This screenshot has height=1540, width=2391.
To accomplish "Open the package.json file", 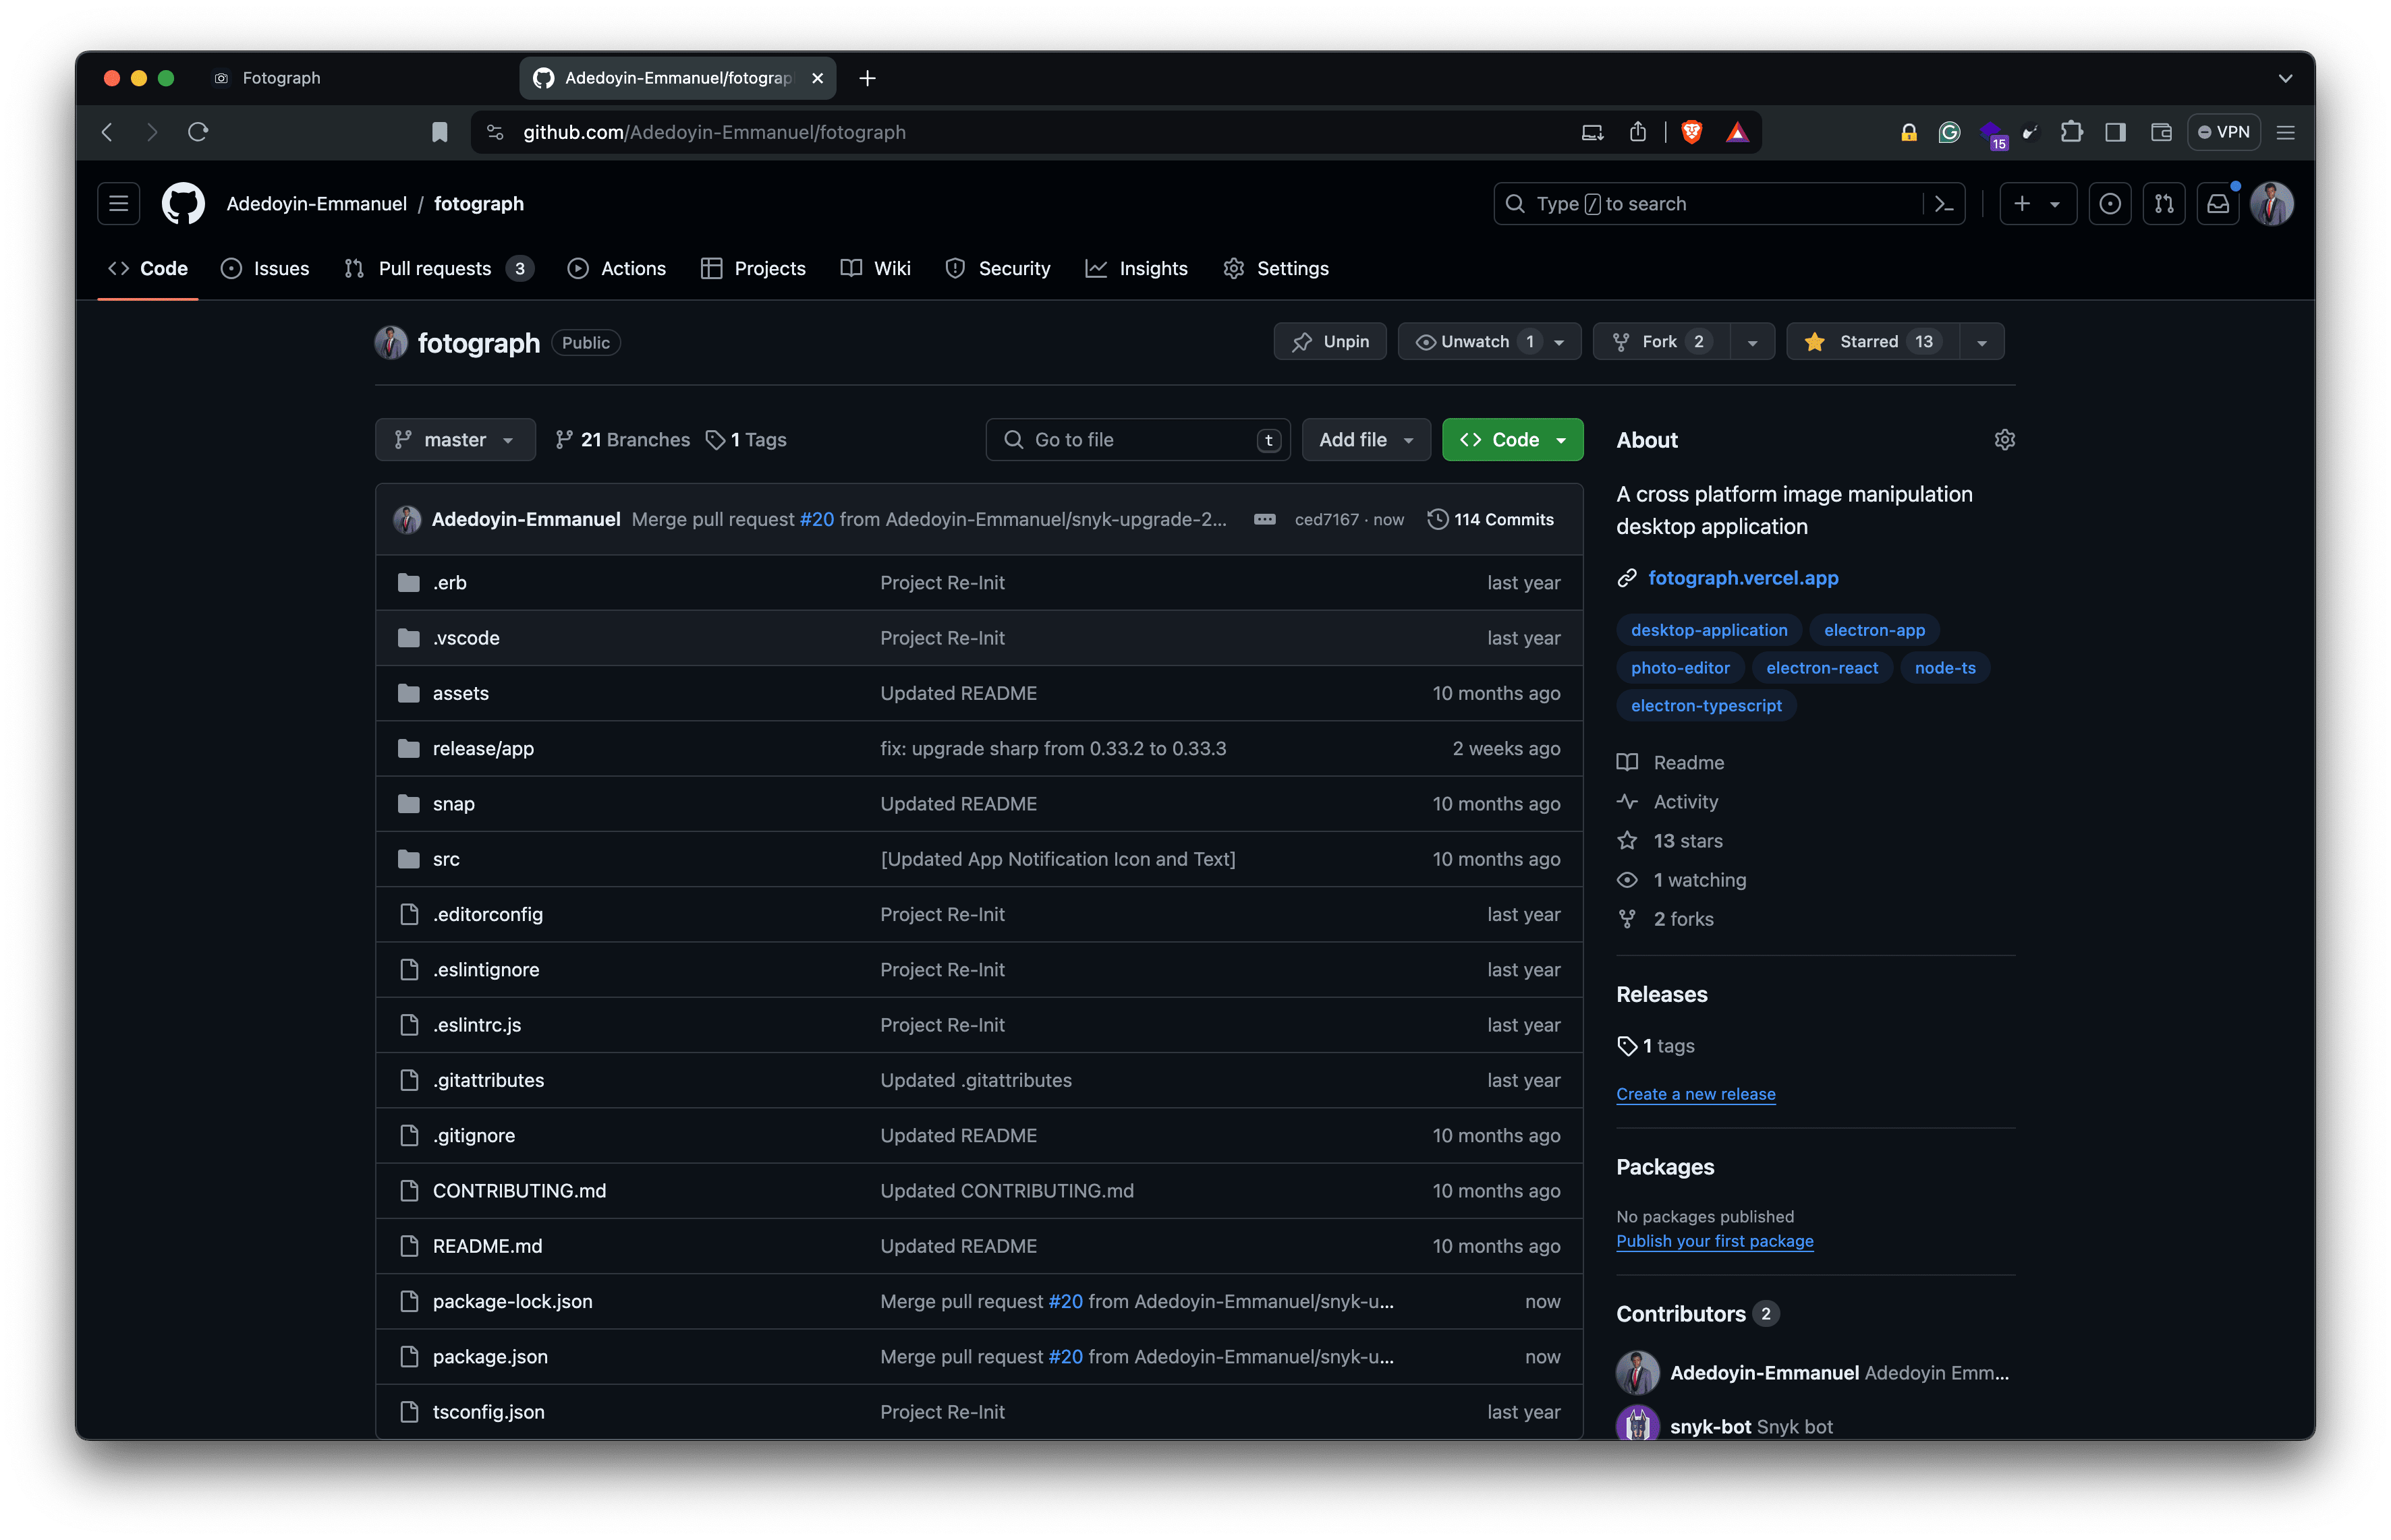I will click(x=490, y=1357).
